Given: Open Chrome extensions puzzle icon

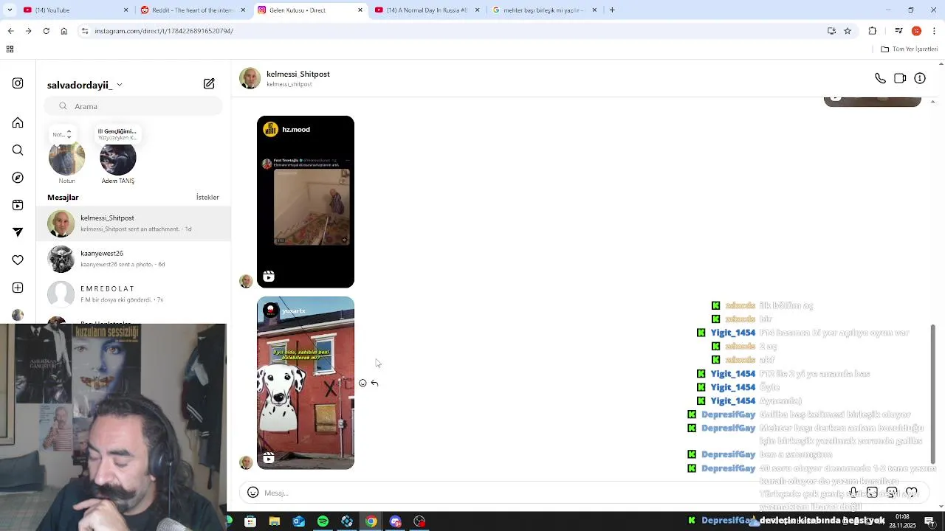Looking at the screenshot, I should (873, 31).
